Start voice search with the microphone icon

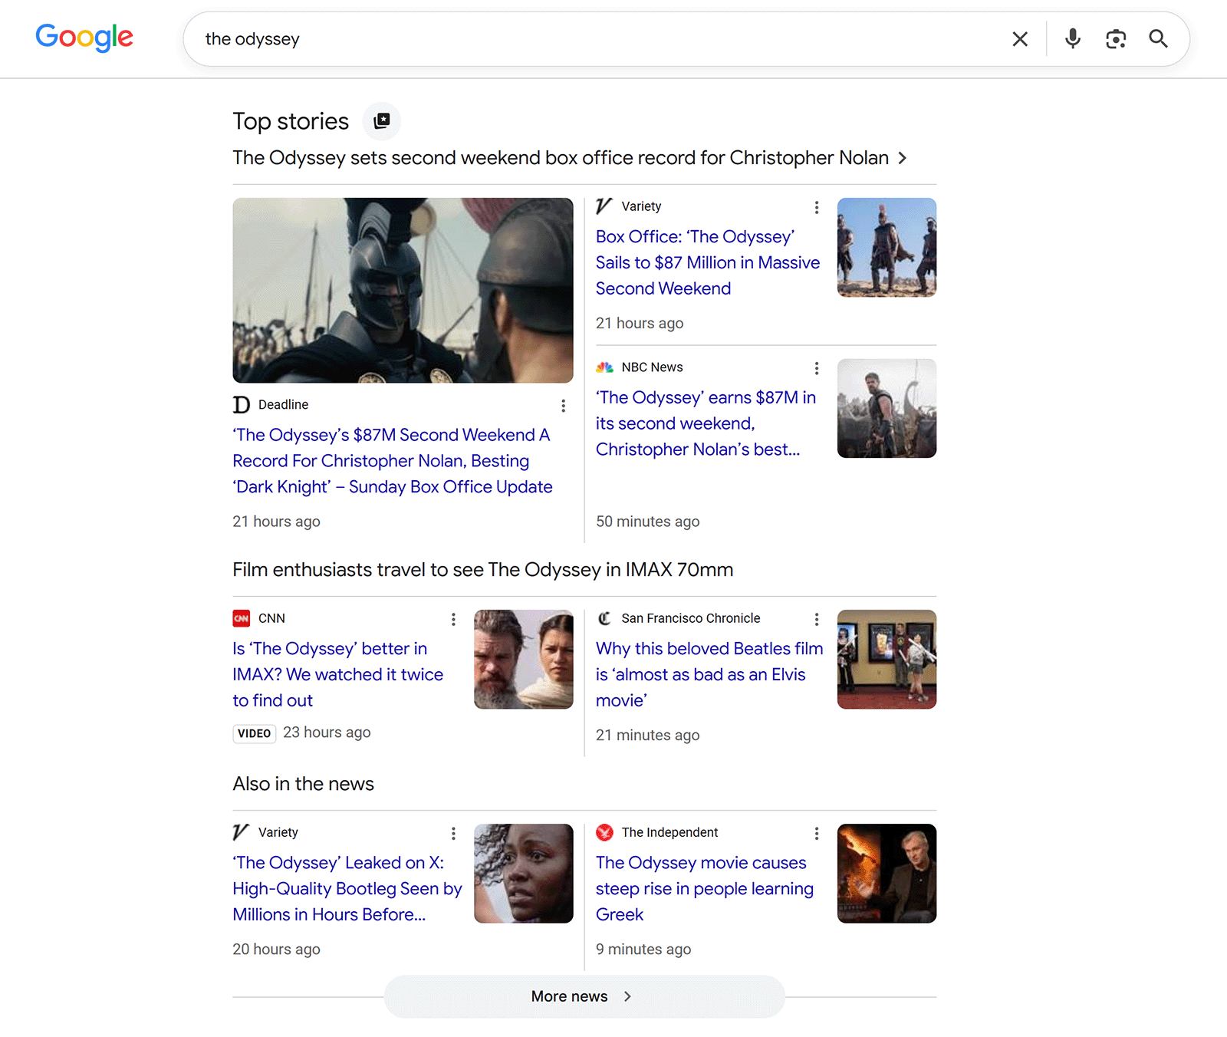coord(1073,38)
